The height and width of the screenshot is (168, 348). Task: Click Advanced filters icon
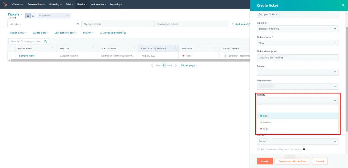point(101,33)
